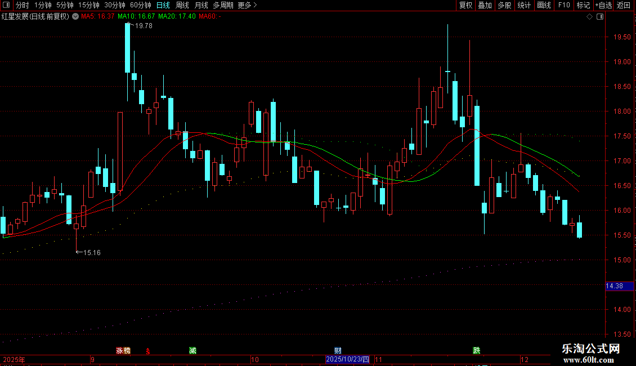Toggle the right side panel icon

(600, 17)
